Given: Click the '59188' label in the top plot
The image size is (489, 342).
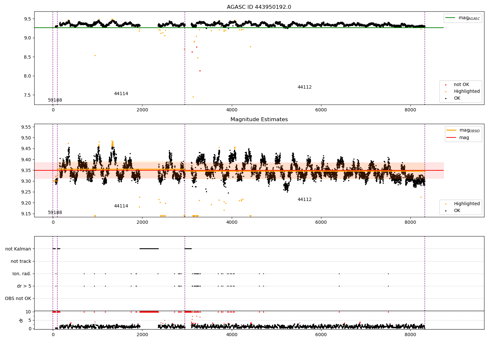Looking at the screenshot, I should point(55,100).
